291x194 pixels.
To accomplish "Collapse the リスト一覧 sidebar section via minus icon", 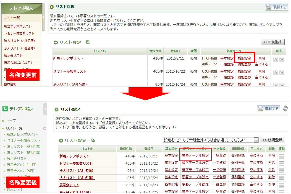I will point(44,129).
